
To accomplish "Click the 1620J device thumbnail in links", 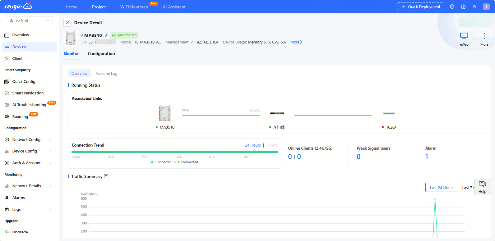I will point(389,114).
